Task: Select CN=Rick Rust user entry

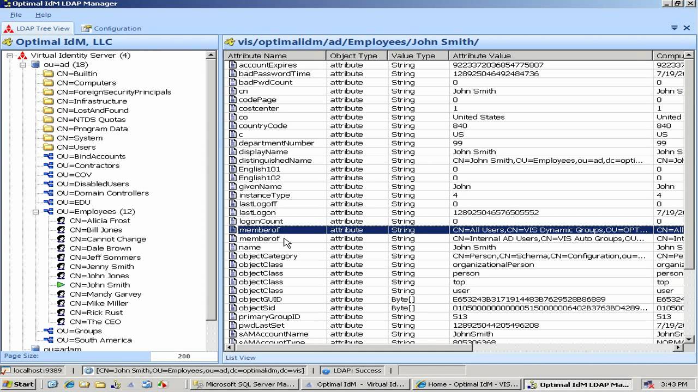Action: (96, 313)
